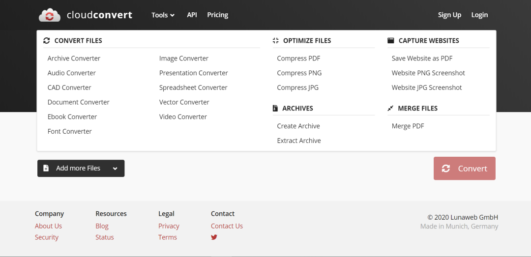
Task: Click the Contact Us link
Action: (227, 226)
